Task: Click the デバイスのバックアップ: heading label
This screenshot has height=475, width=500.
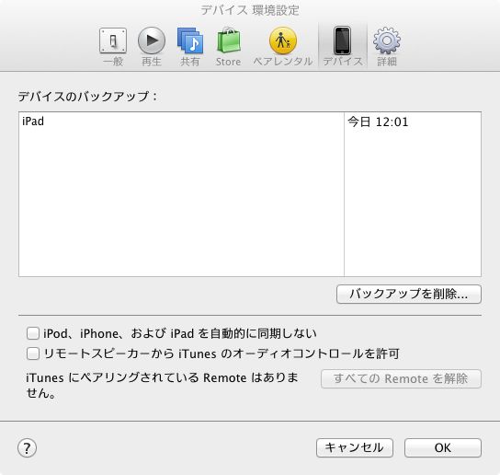Action: point(87,96)
